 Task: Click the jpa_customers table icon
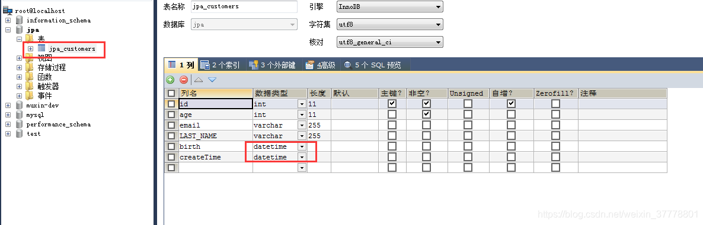[41, 48]
